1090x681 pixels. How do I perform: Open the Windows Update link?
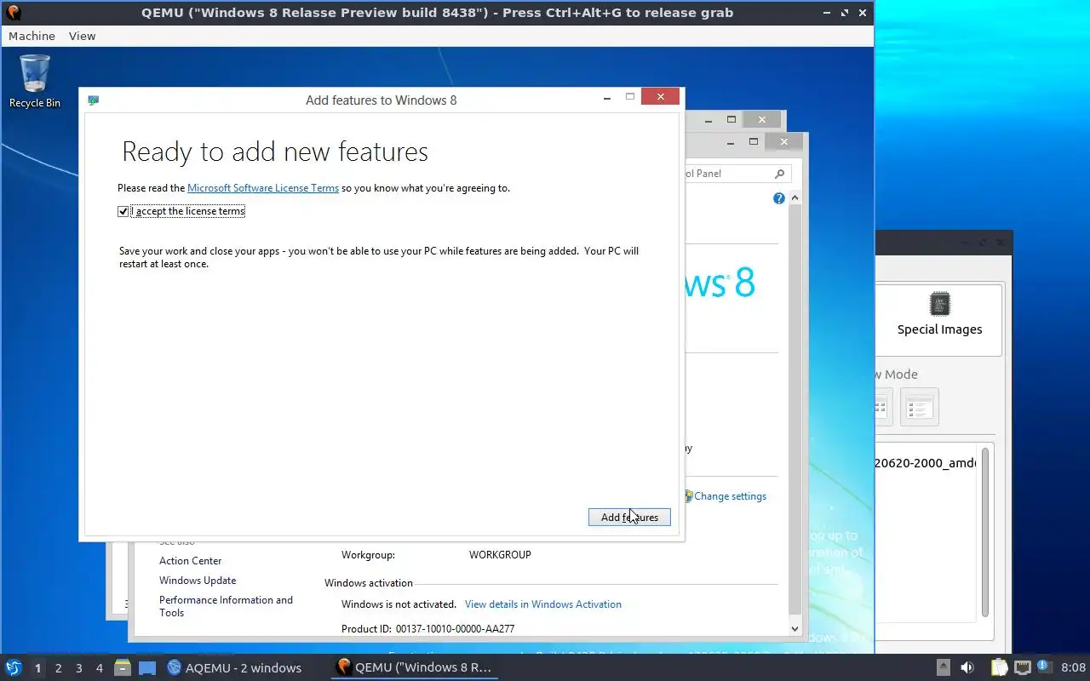198,581
